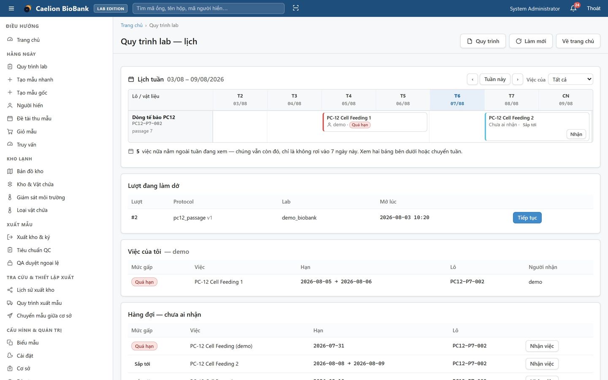
Task: Click the Tạo mẫu gốc plus icon
Action: point(10,92)
